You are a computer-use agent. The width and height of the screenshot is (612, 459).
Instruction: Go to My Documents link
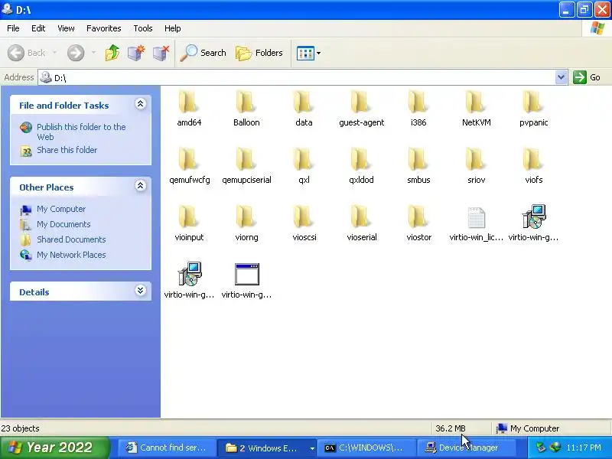point(63,224)
